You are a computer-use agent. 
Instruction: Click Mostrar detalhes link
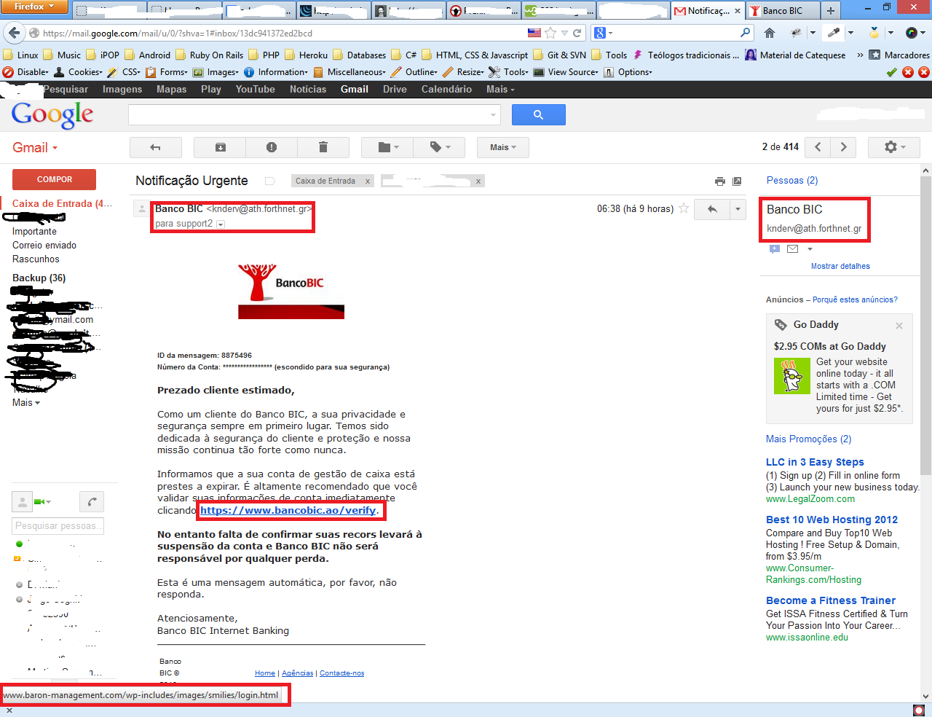[840, 266]
